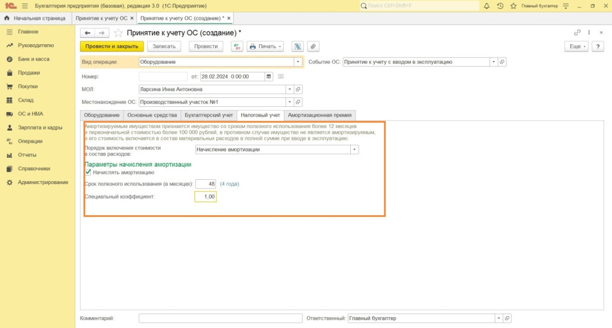Add document to favorites with star icon
This screenshot has height=328, width=612.
[118, 33]
